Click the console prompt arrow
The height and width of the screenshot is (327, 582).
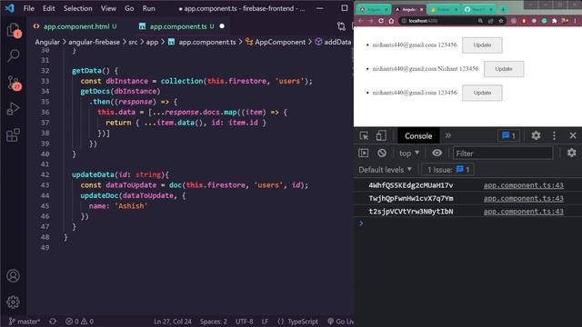point(361,223)
